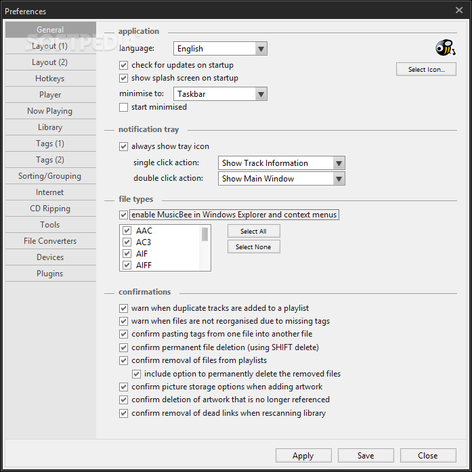
Task: Save the preferences
Action: [366, 456]
